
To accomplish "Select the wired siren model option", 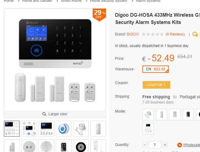I will (148, 114).
